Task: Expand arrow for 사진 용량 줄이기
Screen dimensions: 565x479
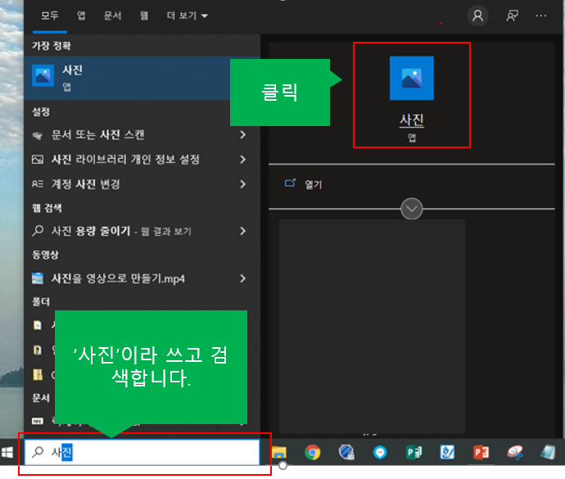Action: 243,231
